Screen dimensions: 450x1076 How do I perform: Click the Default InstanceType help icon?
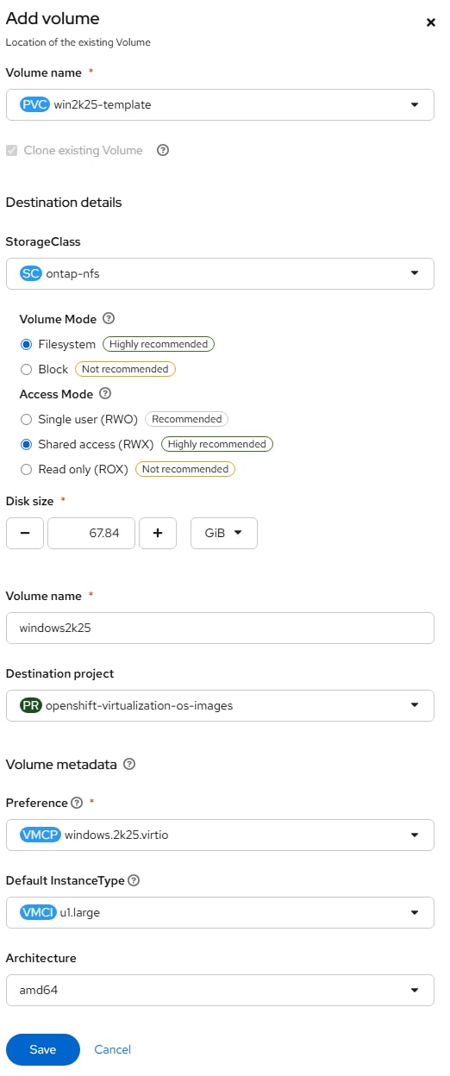[x=134, y=880]
